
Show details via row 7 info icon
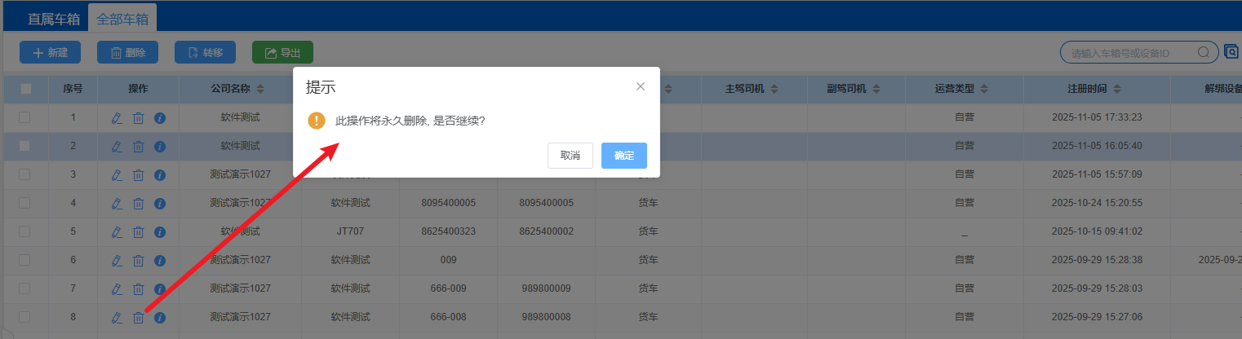point(160,289)
